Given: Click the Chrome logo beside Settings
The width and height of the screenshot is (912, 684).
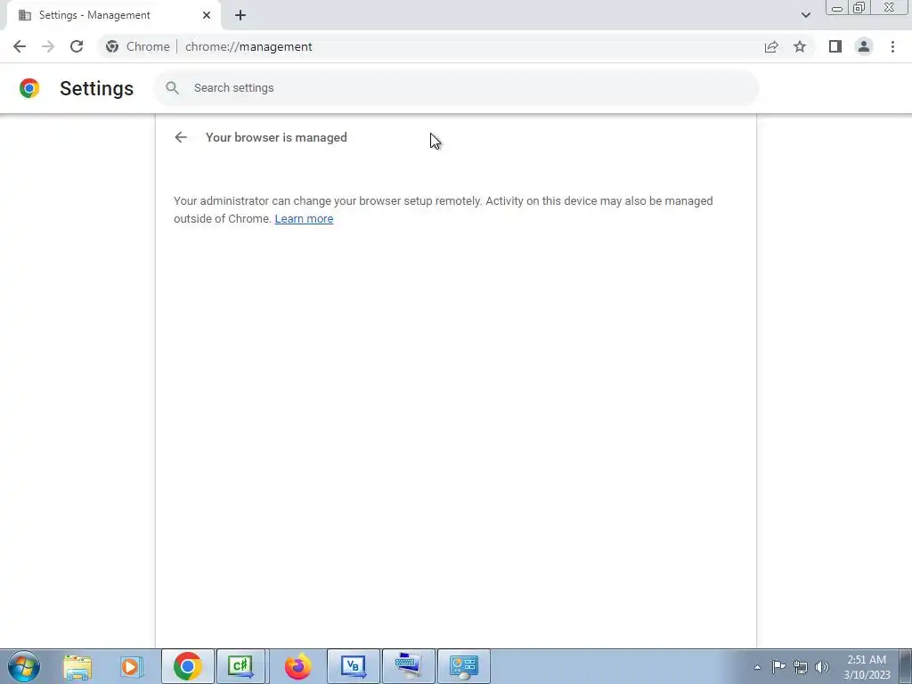Looking at the screenshot, I should (29, 88).
